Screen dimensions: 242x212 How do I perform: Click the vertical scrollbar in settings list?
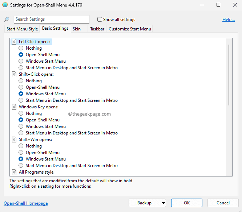pos(229,74)
